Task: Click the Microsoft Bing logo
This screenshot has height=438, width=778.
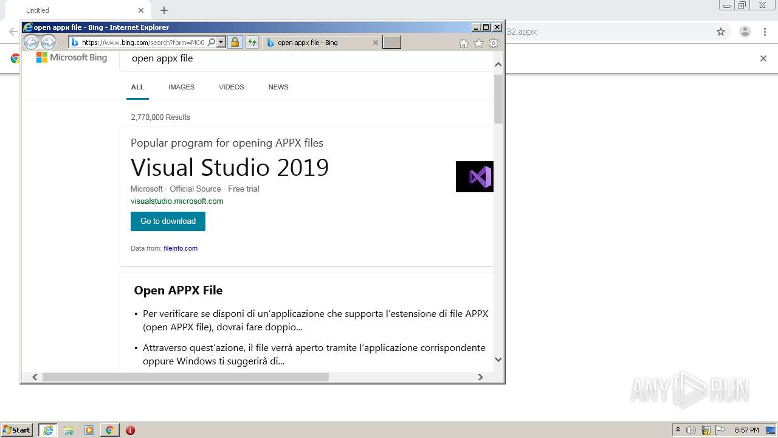Action: [x=72, y=58]
